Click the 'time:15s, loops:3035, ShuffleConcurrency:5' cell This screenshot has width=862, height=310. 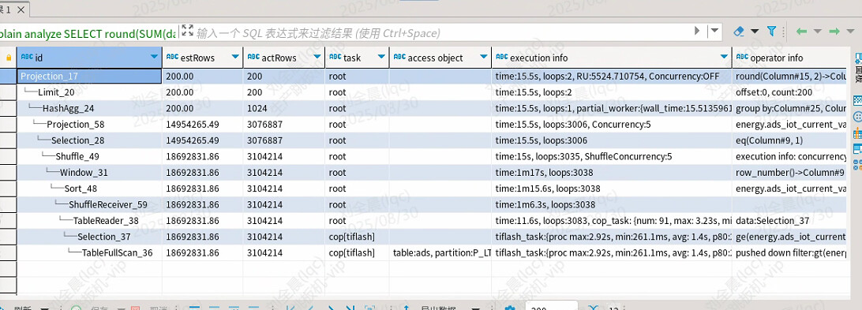pyautogui.click(x=612, y=157)
